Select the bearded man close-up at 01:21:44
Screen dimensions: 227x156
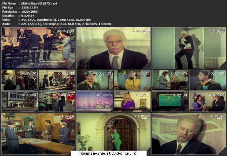click(189, 134)
